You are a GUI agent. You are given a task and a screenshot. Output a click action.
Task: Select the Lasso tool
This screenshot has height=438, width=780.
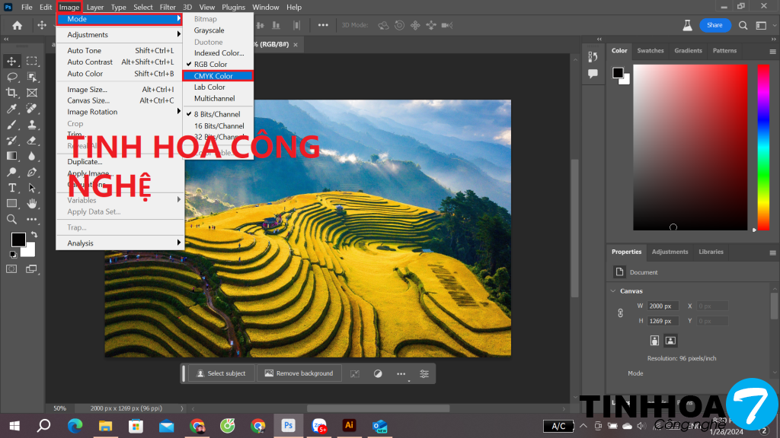[12, 77]
